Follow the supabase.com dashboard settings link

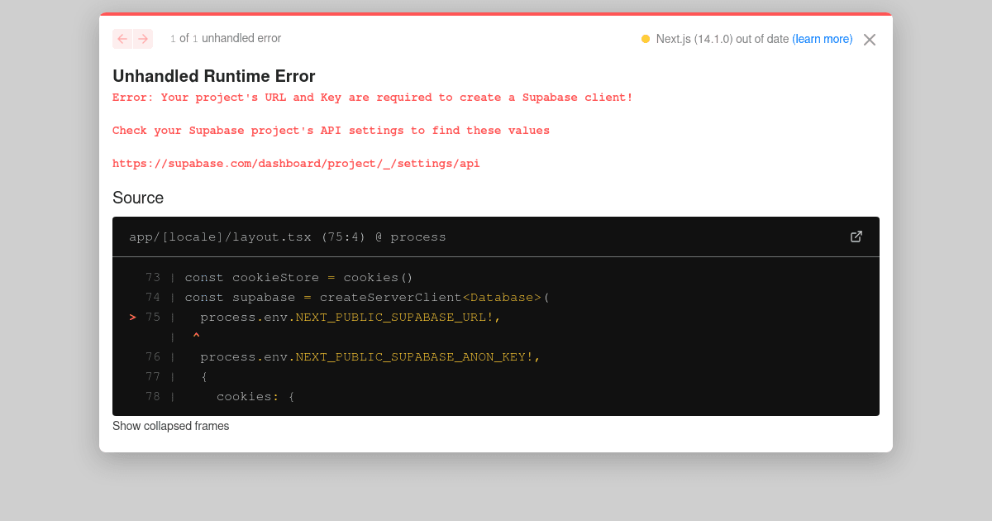(x=296, y=163)
